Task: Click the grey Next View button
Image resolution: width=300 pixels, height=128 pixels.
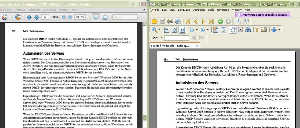Action: [x=228, y=21]
